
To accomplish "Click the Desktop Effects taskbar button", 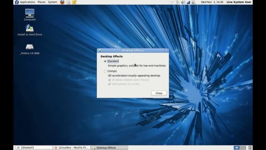I will (109, 147).
